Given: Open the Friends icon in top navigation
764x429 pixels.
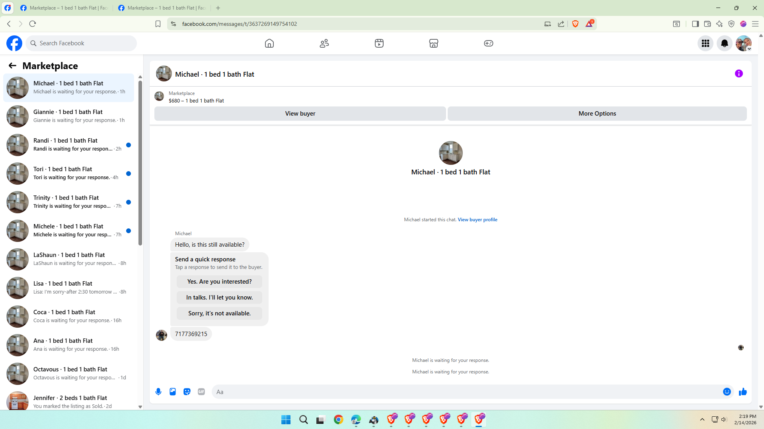Looking at the screenshot, I should point(324,43).
